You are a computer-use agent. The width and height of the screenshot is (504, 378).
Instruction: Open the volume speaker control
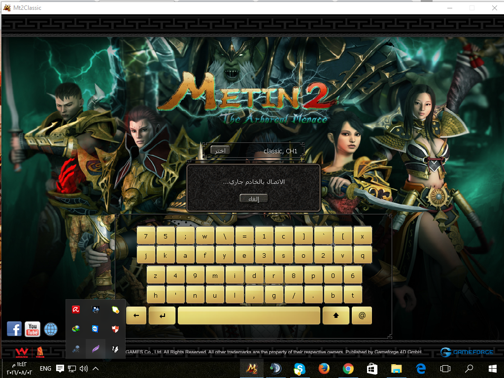[x=83, y=369]
